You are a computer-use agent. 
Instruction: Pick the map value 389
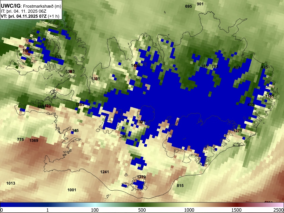pyautogui.click(x=123, y=136)
